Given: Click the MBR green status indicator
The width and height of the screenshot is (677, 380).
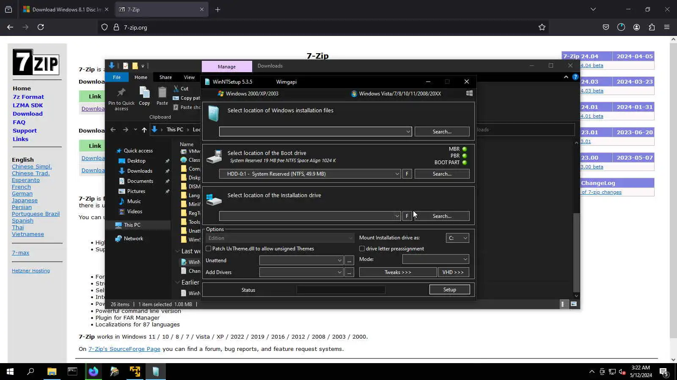Looking at the screenshot, I should point(464,149).
